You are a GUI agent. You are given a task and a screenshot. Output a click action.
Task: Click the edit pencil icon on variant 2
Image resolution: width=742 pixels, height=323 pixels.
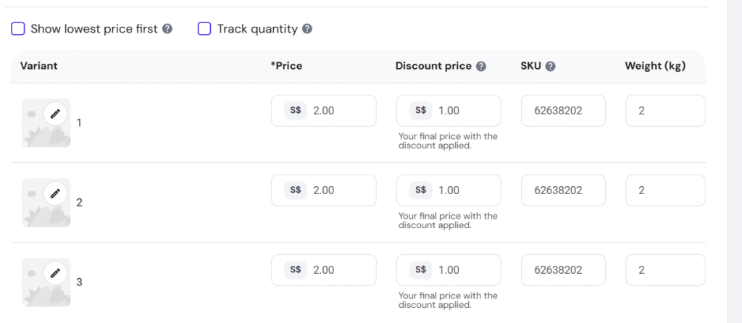coord(55,193)
